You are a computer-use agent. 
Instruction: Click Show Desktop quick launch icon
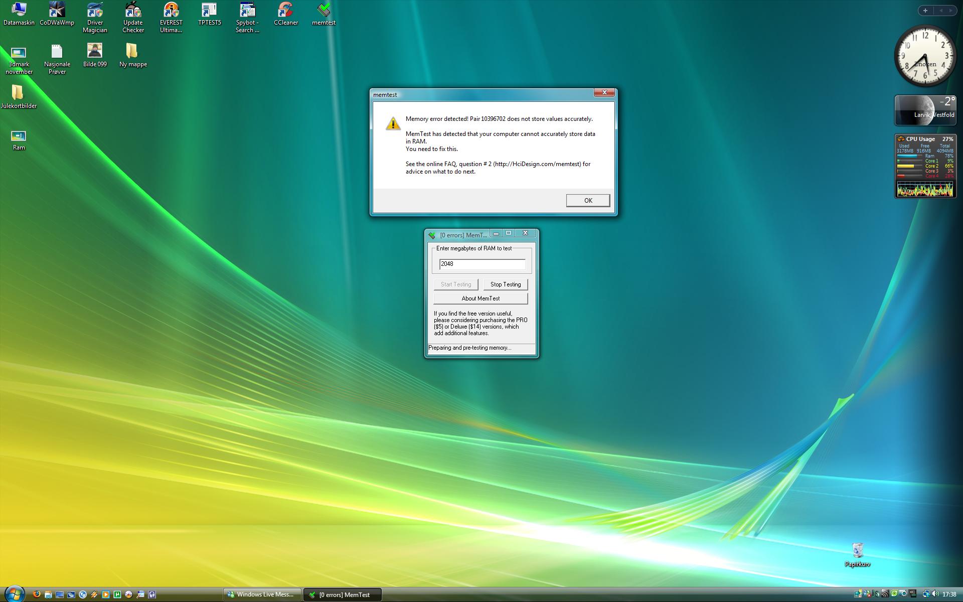[60, 594]
